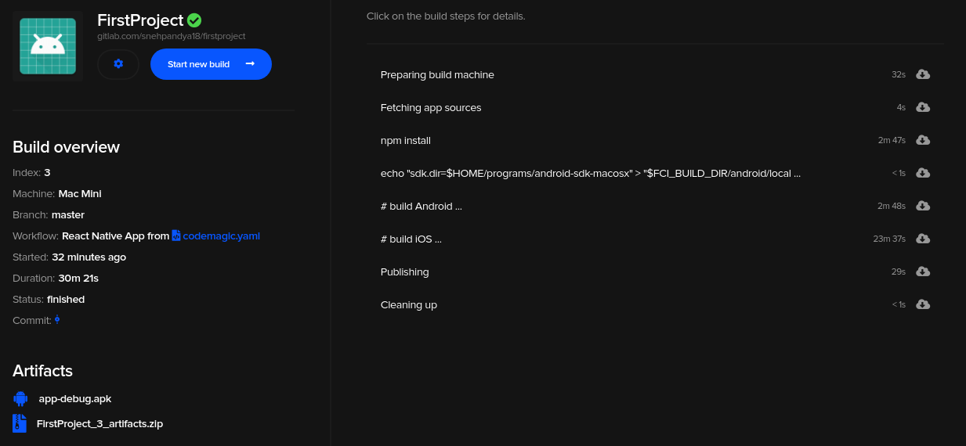Click the Android icon beside app-debug.apk
The width and height of the screenshot is (966, 446).
point(20,398)
